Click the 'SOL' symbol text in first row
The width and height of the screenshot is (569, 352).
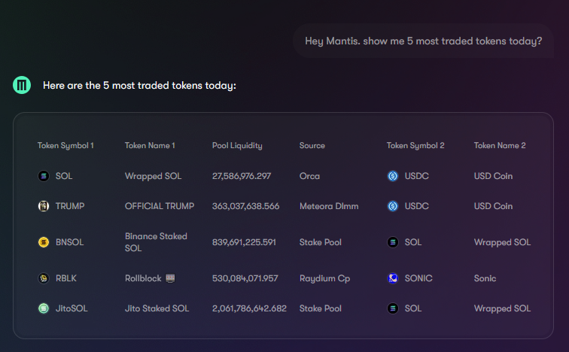(64, 176)
